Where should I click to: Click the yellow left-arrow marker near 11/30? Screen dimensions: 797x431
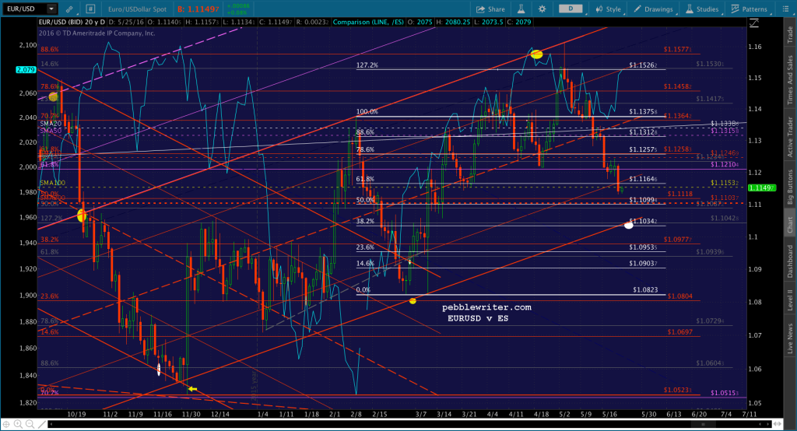(192, 389)
